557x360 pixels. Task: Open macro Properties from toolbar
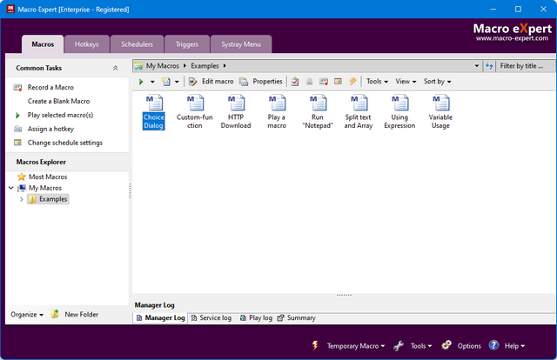pos(261,82)
